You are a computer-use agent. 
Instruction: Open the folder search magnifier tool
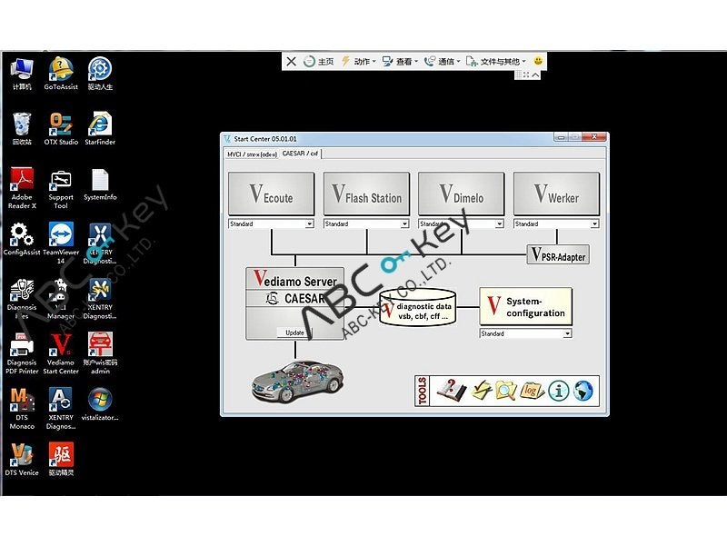pos(505,391)
